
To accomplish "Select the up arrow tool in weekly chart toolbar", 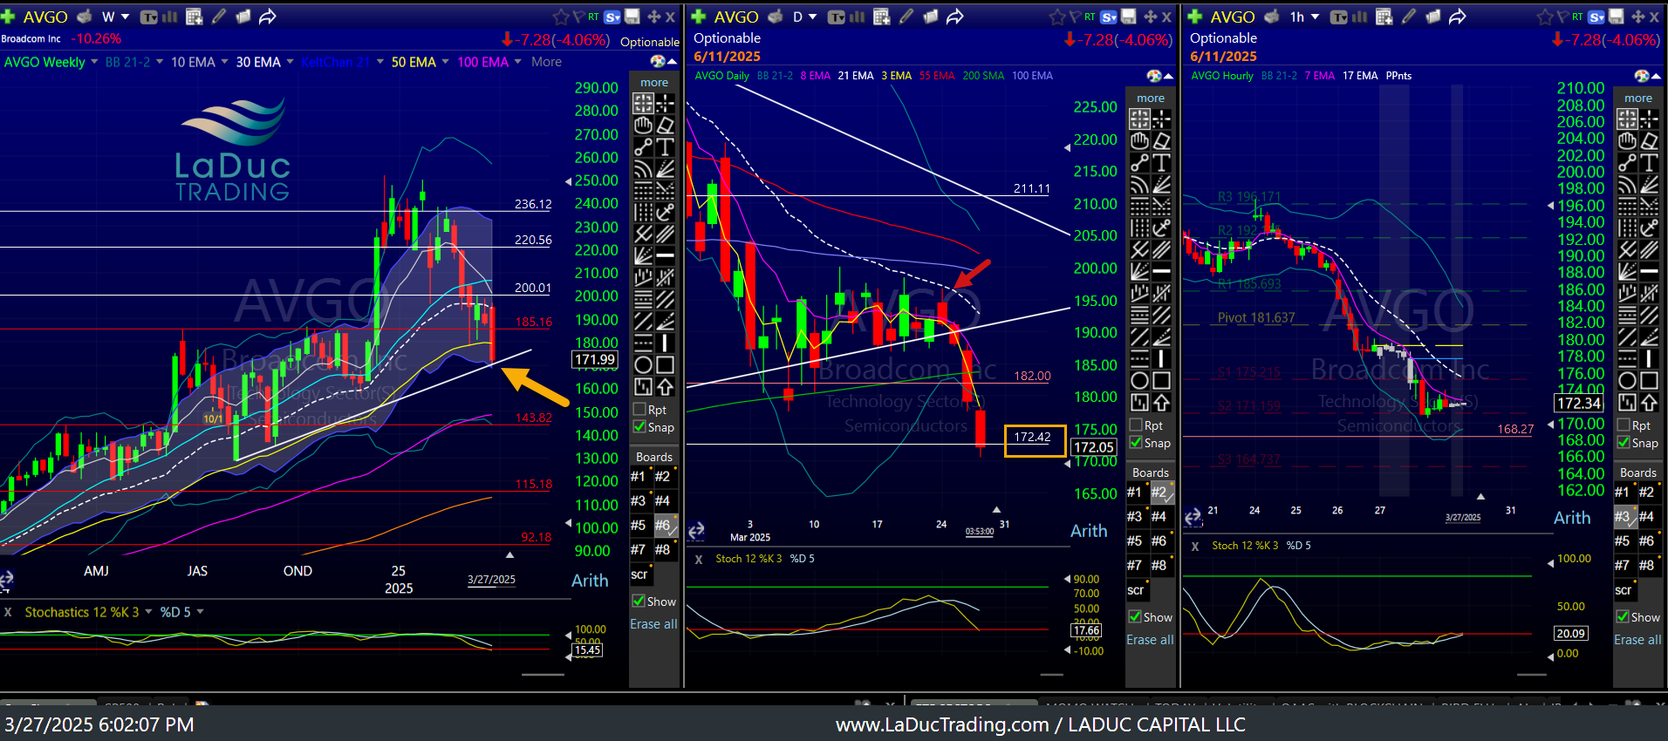I will (x=665, y=386).
